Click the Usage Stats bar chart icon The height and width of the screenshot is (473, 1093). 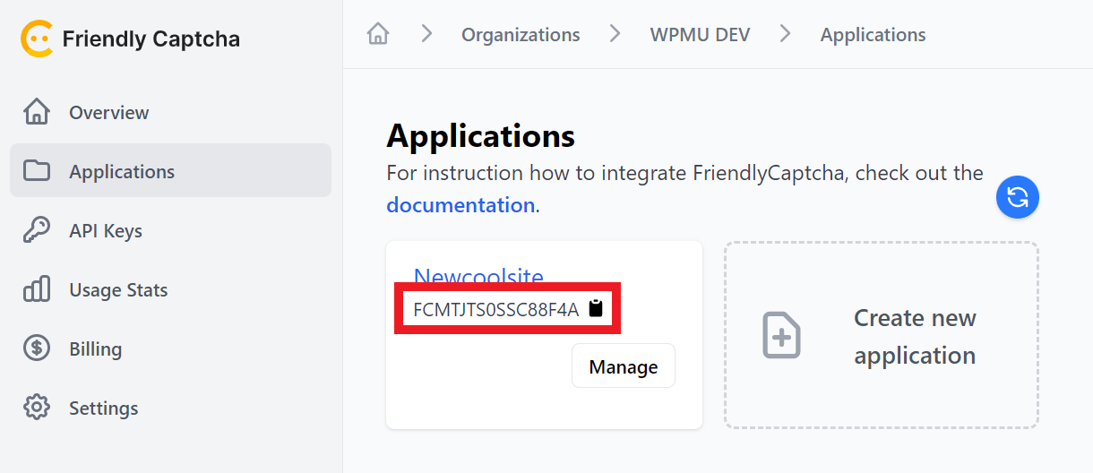click(x=37, y=289)
